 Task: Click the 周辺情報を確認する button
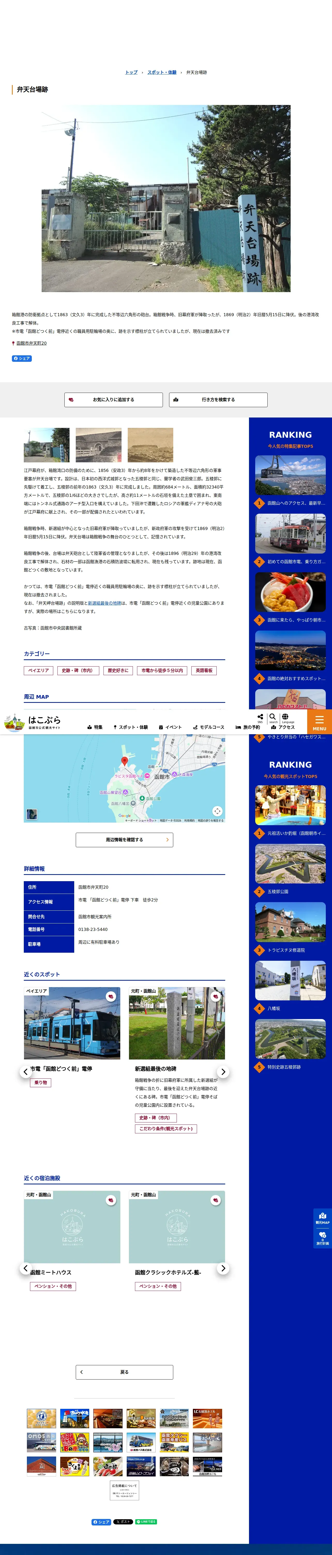(125, 840)
